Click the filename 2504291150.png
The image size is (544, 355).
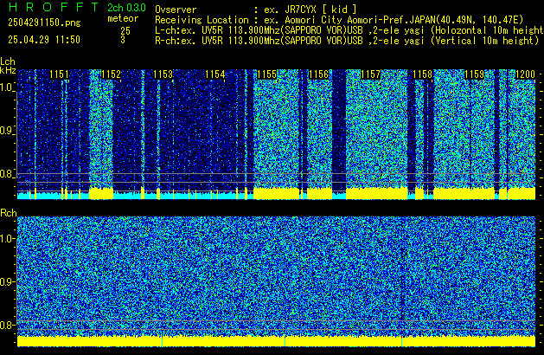[44, 23]
